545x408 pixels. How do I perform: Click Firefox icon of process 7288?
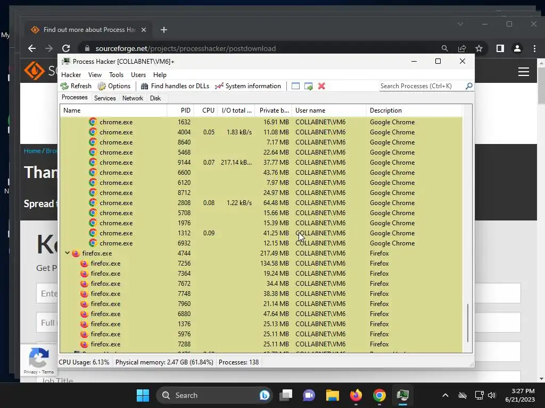point(84,344)
